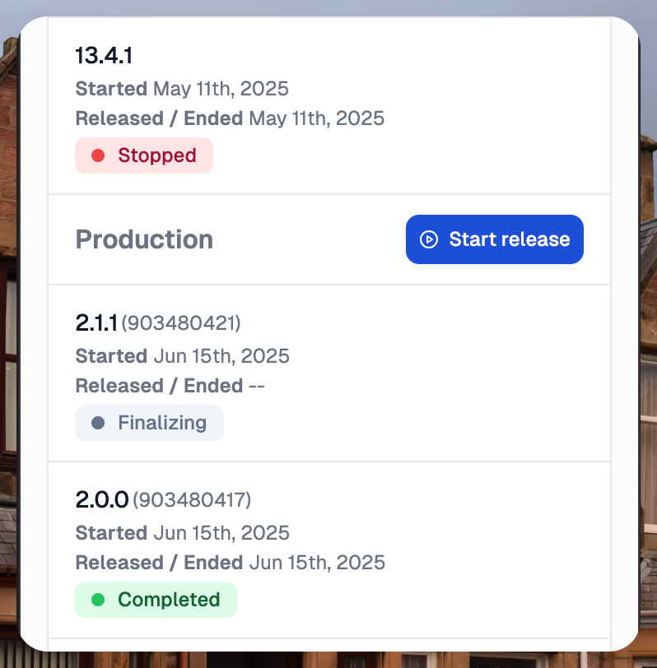
Task: Click the red Stopped status dot
Action: (98, 155)
